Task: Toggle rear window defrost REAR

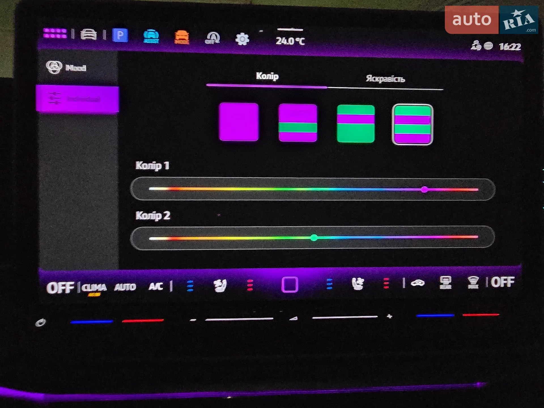Action: [x=445, y=282]
